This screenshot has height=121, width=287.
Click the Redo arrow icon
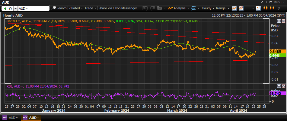[x=152, y=8]
